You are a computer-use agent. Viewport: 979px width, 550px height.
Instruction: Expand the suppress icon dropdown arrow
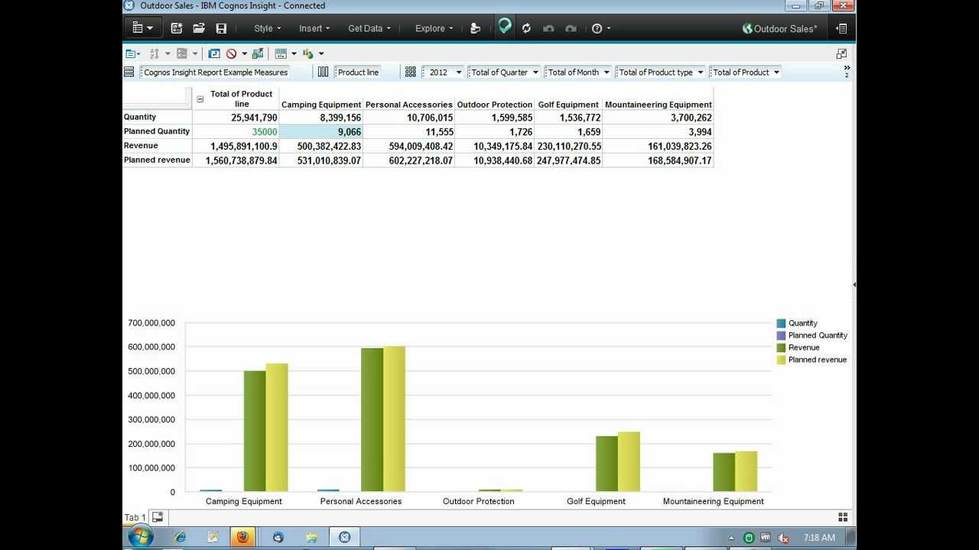pyautogui.click(x=244, y=53)
